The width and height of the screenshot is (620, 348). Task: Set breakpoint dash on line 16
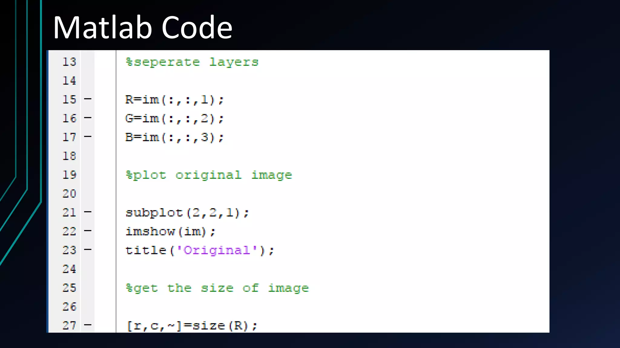[88, 118]
